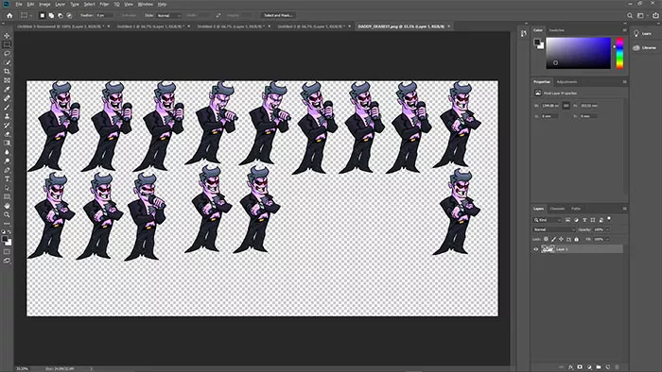Lock all with the padlock icon
662x372 pixels.
[x=577, y=239]
